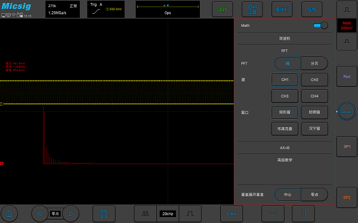Turn off the Math switch

click(x=320, y=26)
